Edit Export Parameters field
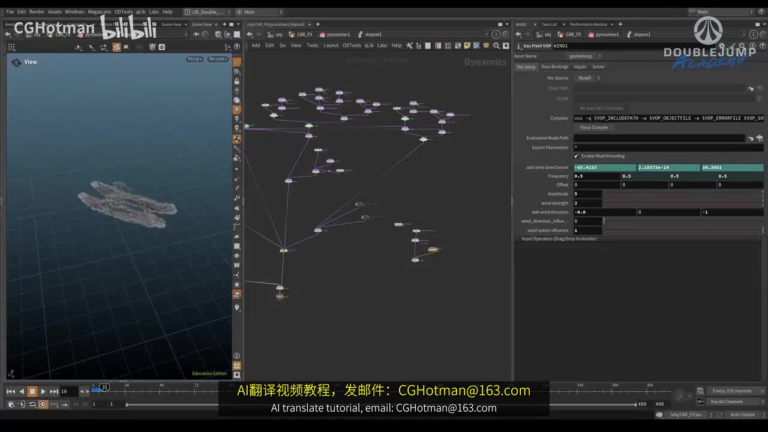 pos(668,147)
